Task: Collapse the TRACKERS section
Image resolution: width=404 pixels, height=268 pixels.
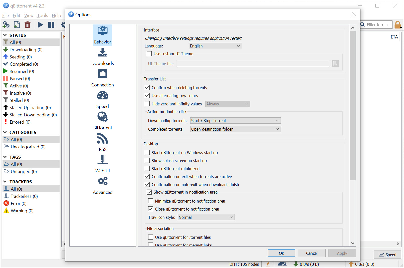Action: 5,182
